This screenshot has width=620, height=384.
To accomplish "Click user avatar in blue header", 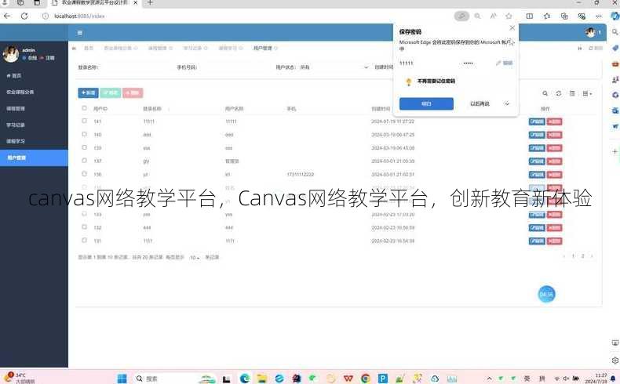I will click(590, 32).
